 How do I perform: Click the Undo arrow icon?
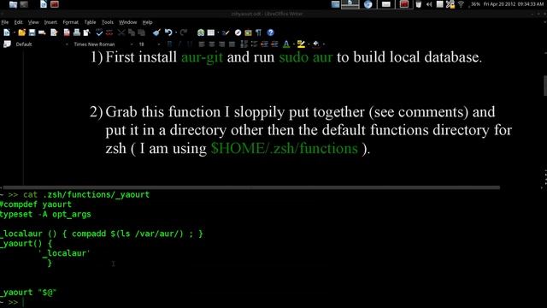(168, 33)
